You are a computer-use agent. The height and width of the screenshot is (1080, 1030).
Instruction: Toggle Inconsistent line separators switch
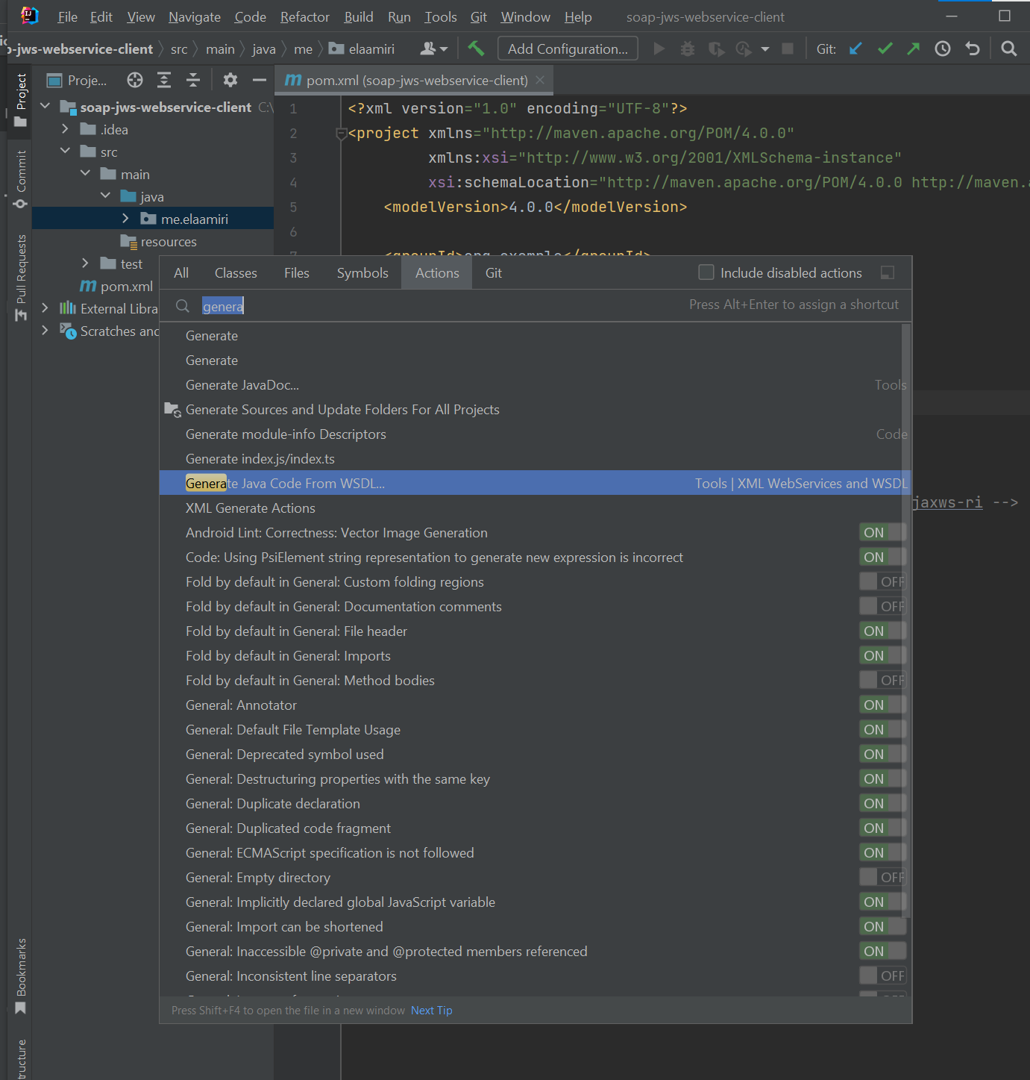[882, 976]
